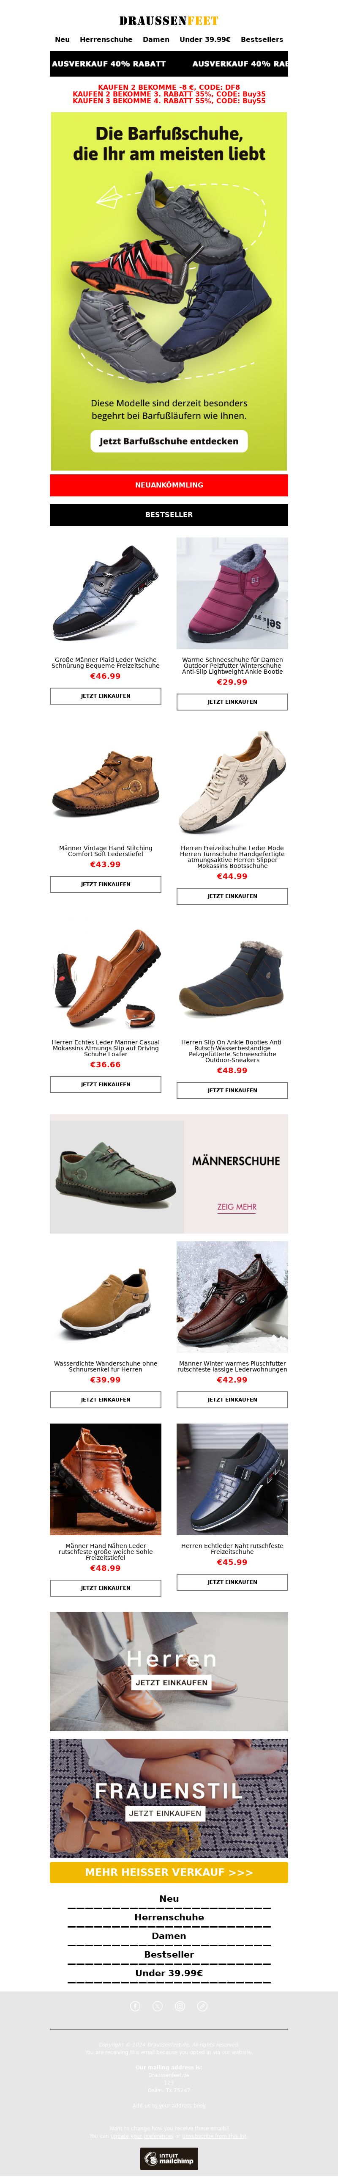Click JETZT EINKAUFEN under €29.99 snow boot

click(x=232, y=702)
